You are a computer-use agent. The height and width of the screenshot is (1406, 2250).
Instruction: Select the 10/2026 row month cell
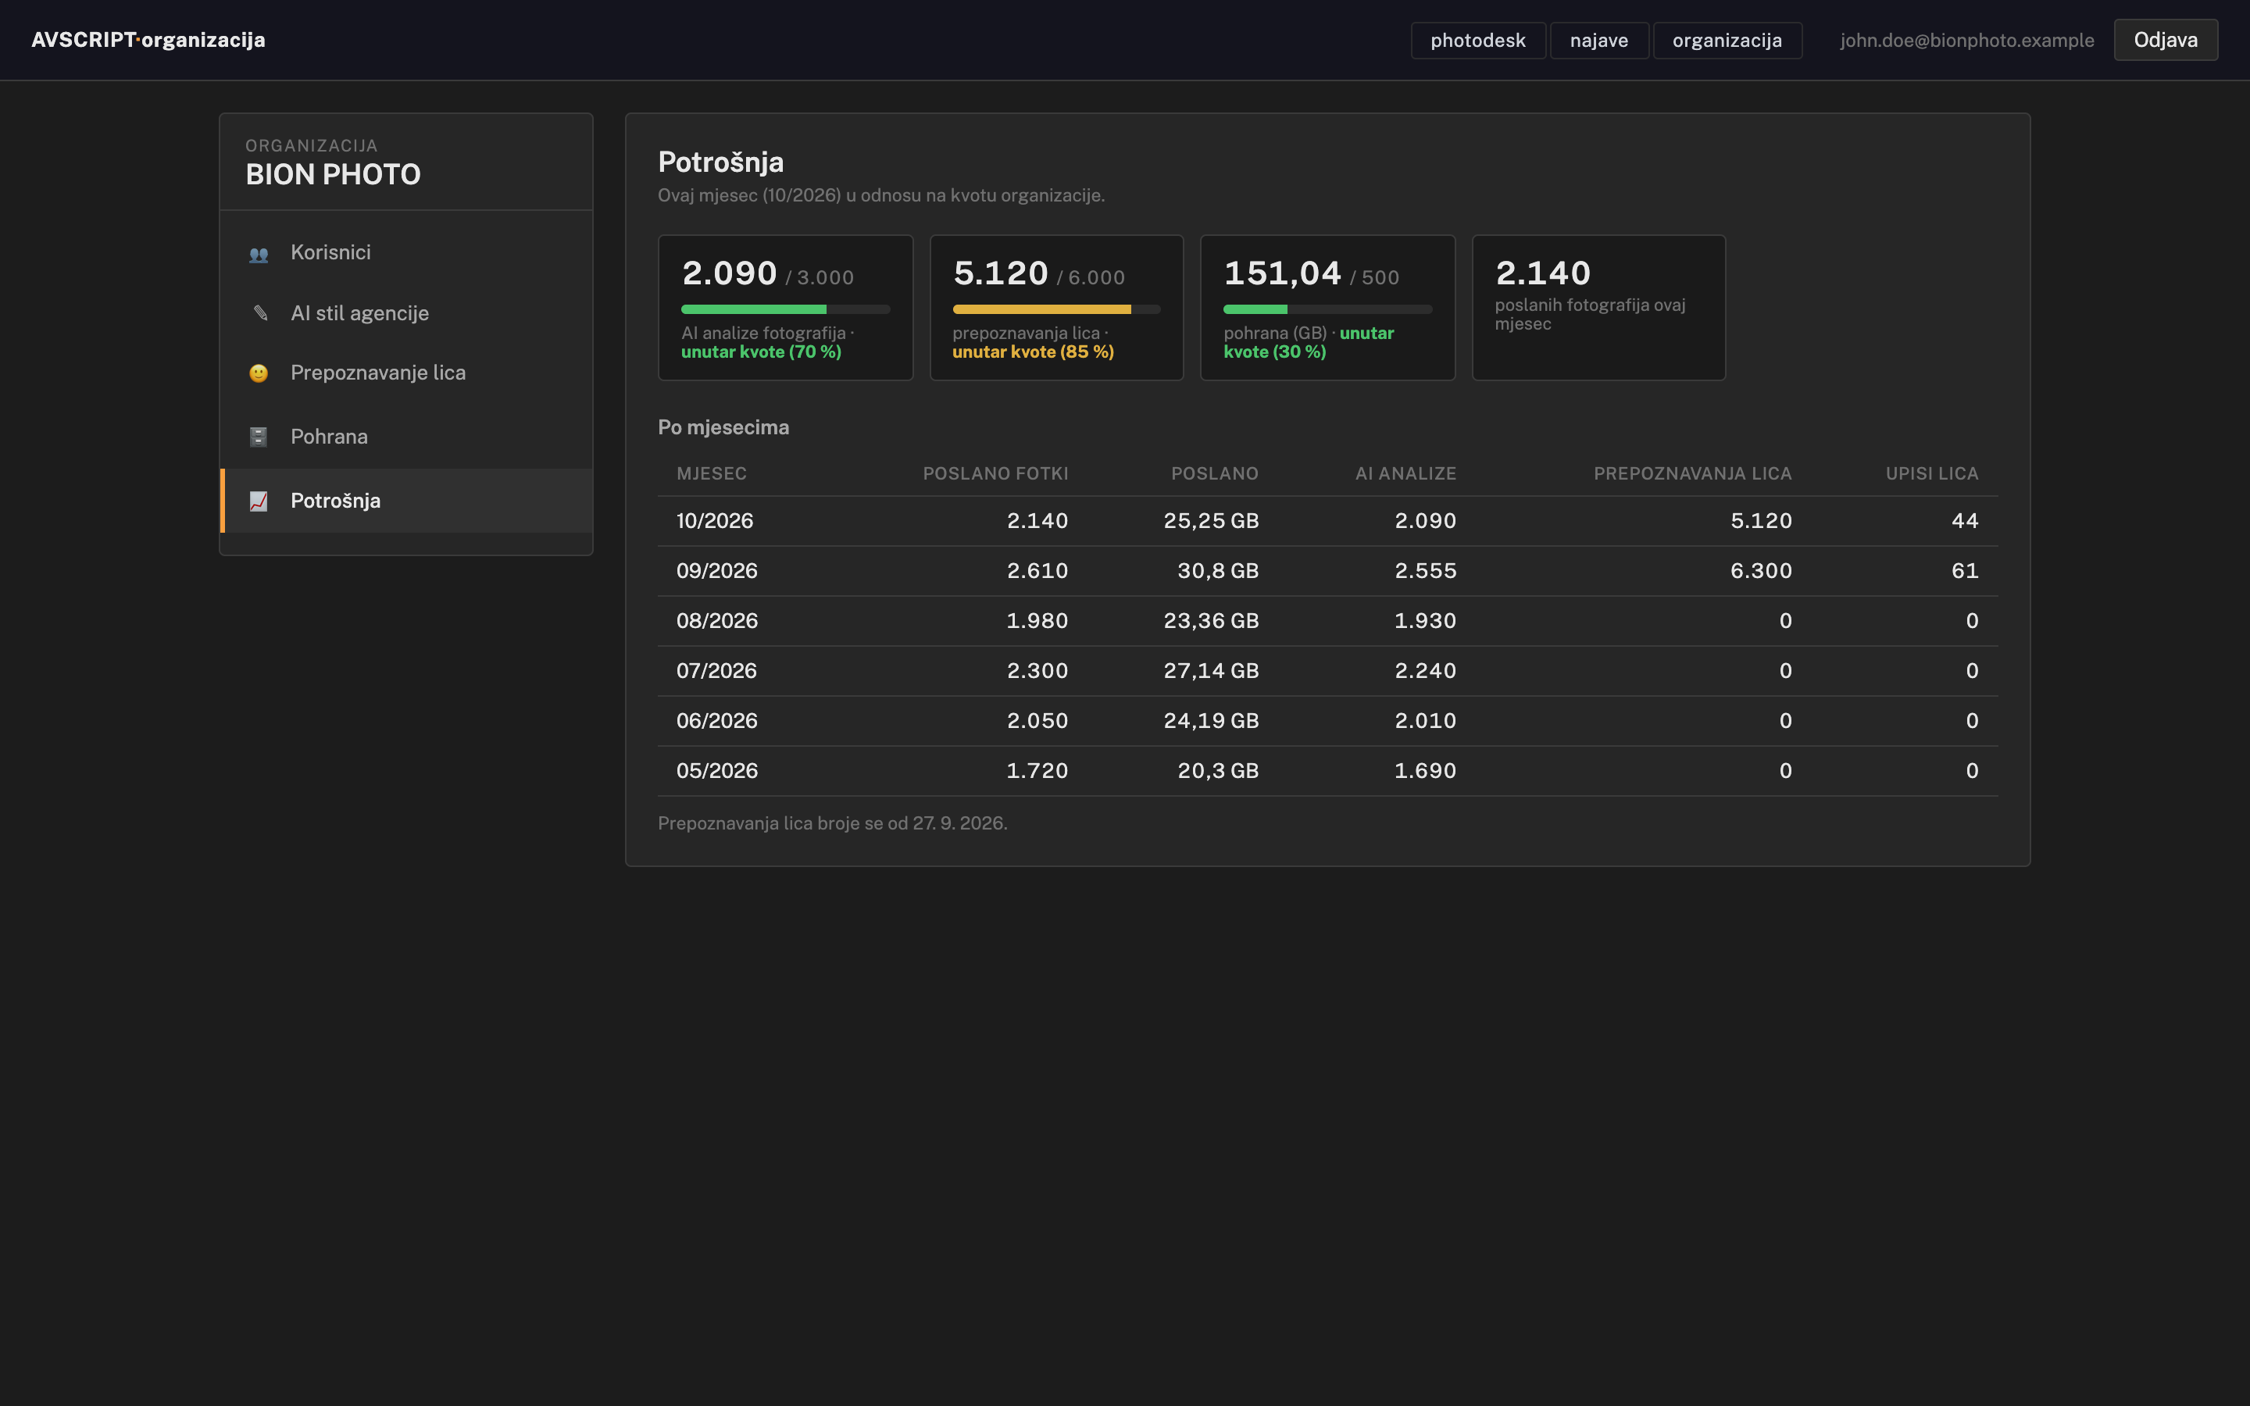pyautogui.click(x=714, y=521)
